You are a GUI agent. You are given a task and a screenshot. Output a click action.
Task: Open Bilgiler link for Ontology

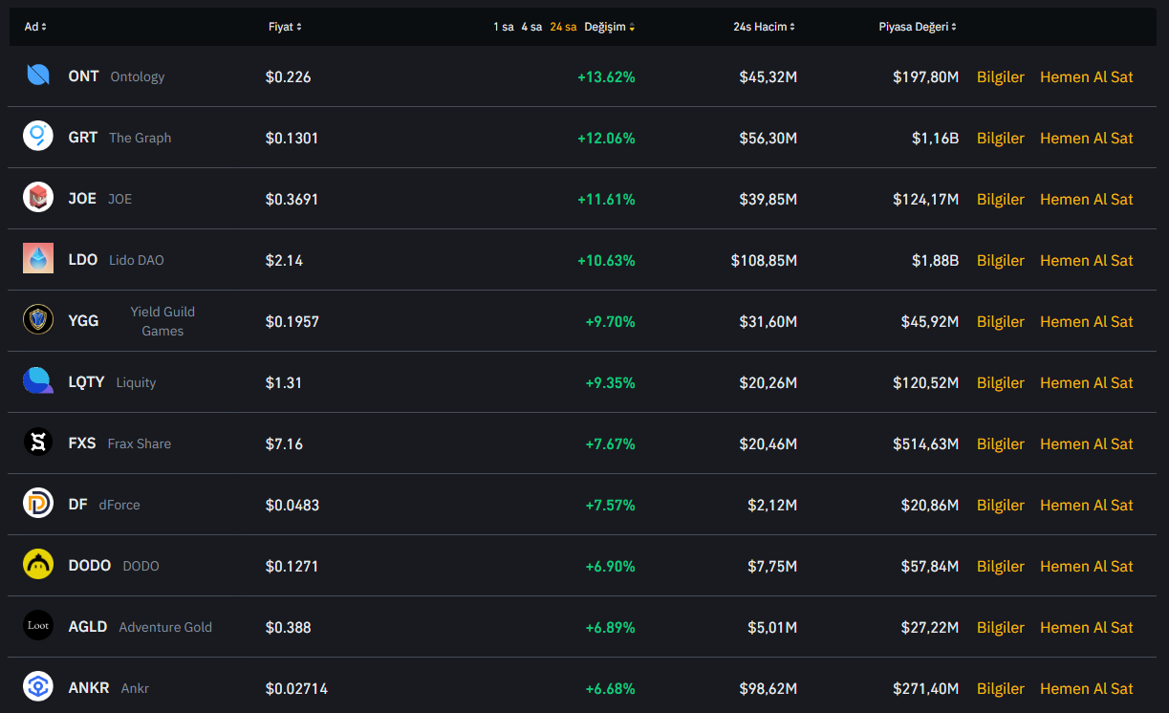coord(1000,76)
